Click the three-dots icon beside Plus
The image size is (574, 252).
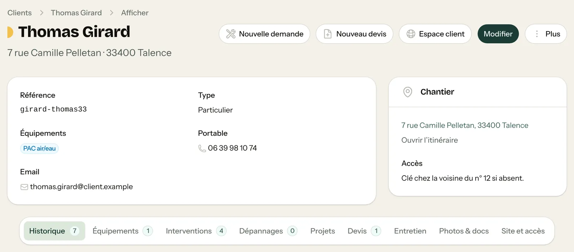pyautogui.click(x=537, y=34)
